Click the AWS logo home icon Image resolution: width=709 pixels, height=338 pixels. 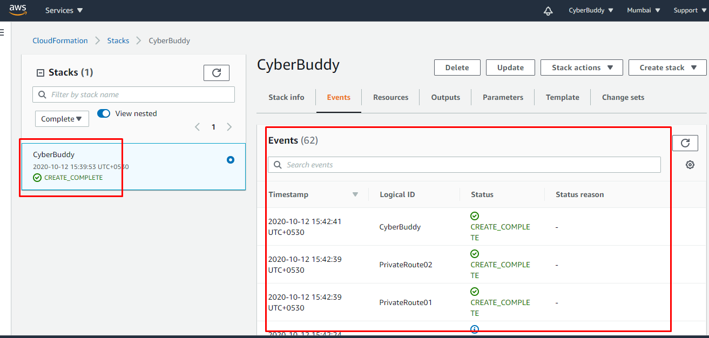pos(18,10)
